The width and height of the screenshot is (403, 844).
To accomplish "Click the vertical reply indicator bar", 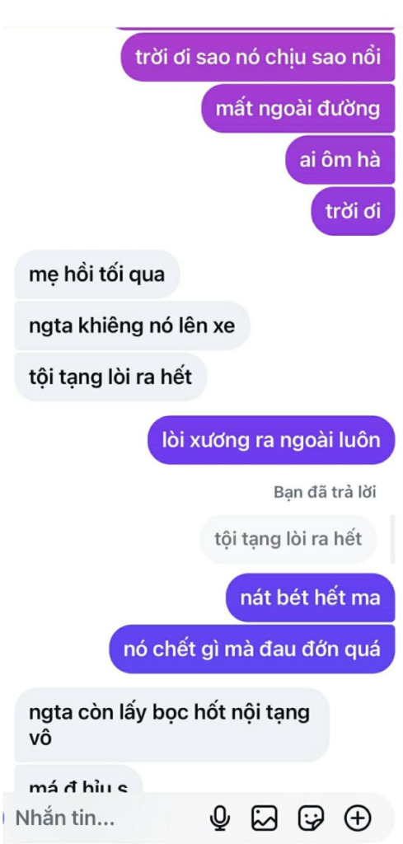I will 392,539.
